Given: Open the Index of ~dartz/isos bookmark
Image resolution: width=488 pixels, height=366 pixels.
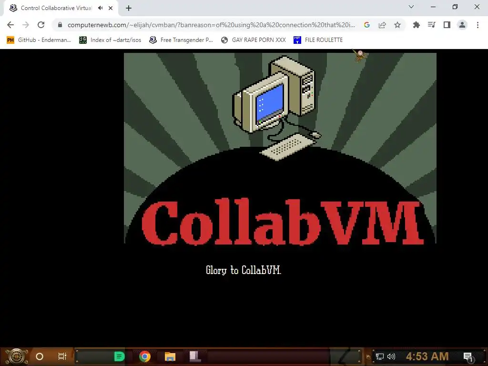Looking at the screenshot, I should click(x=110, y=40).
